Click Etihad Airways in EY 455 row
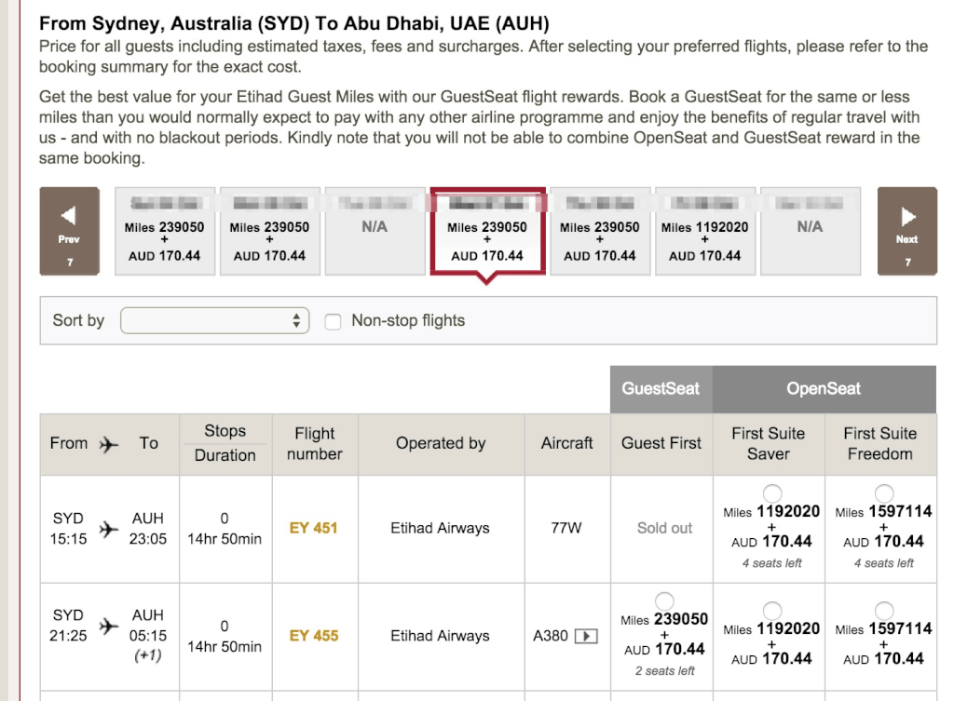 [440, 636]
